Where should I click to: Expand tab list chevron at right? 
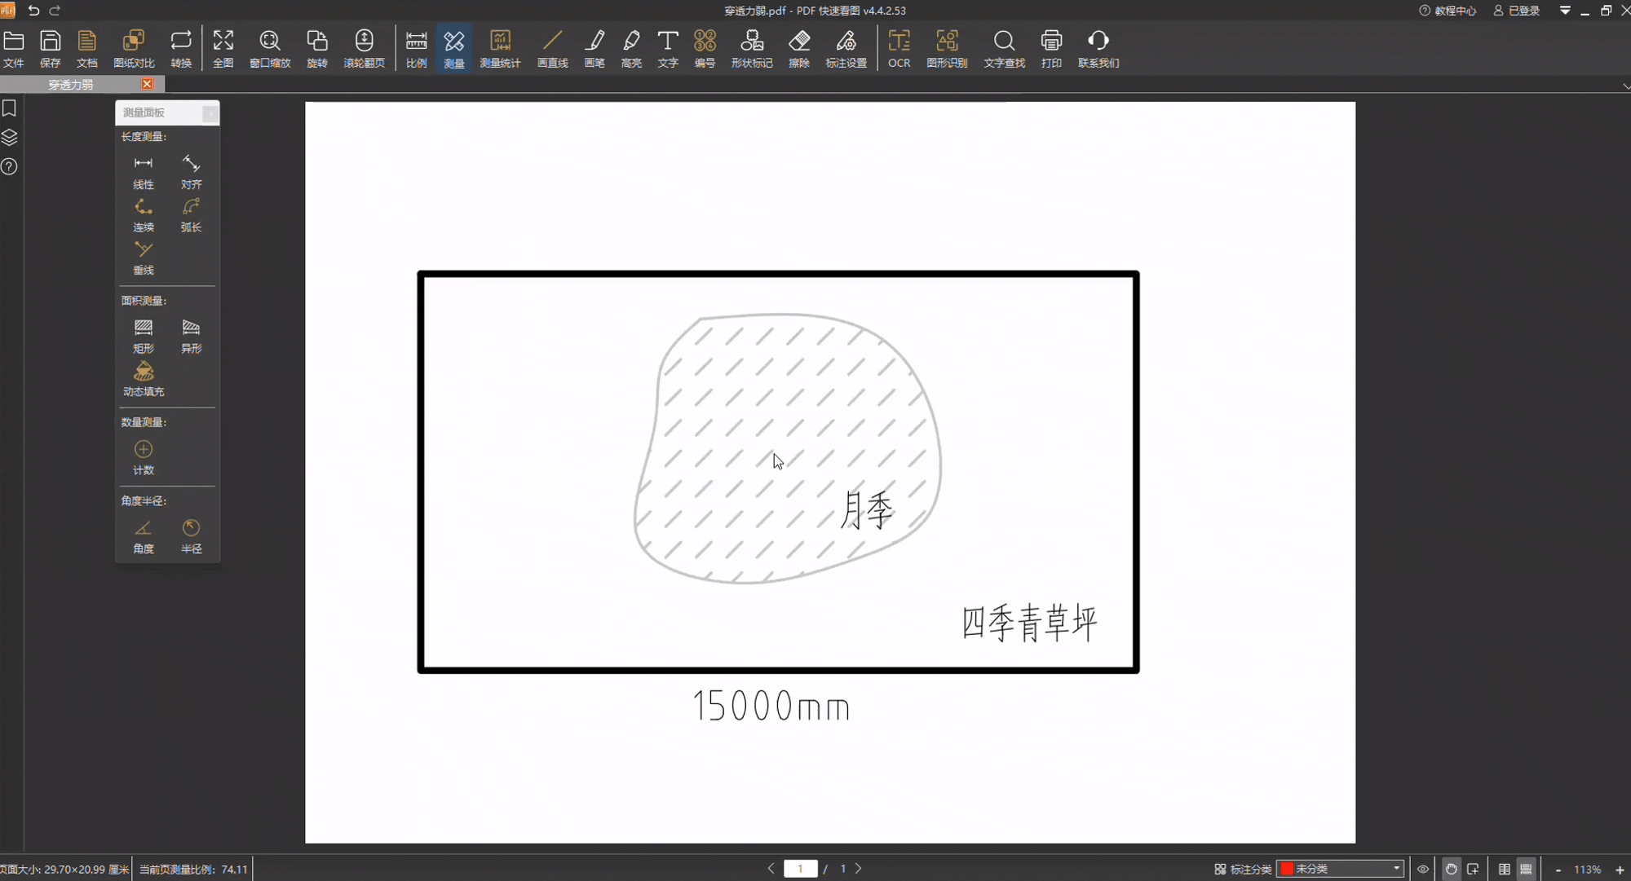(x=1625, y=86)
